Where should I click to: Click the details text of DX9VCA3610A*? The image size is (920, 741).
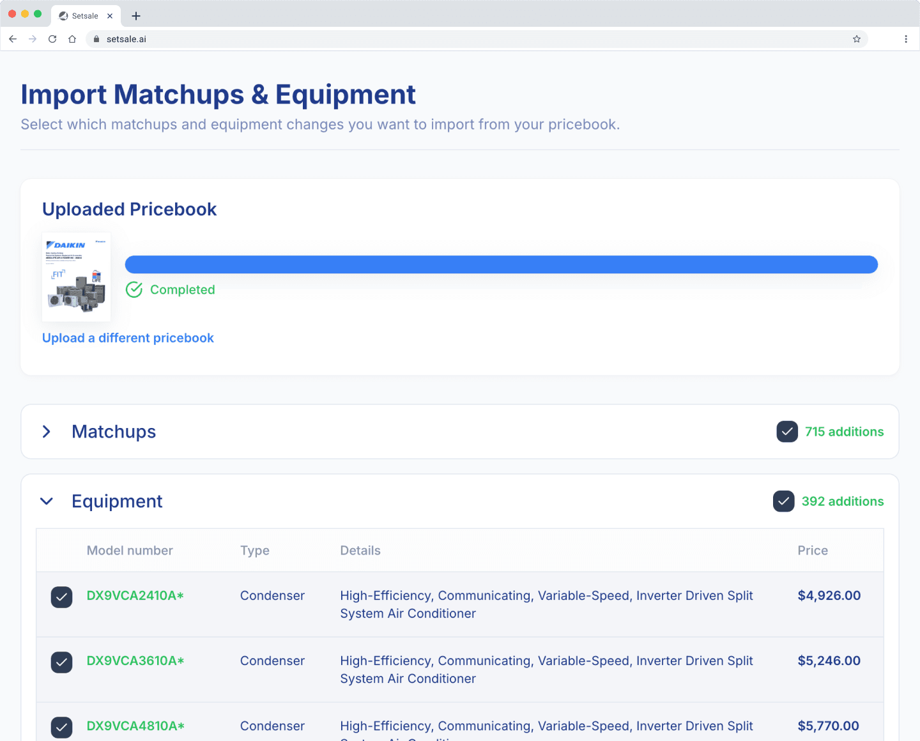(x=546, y=669)
